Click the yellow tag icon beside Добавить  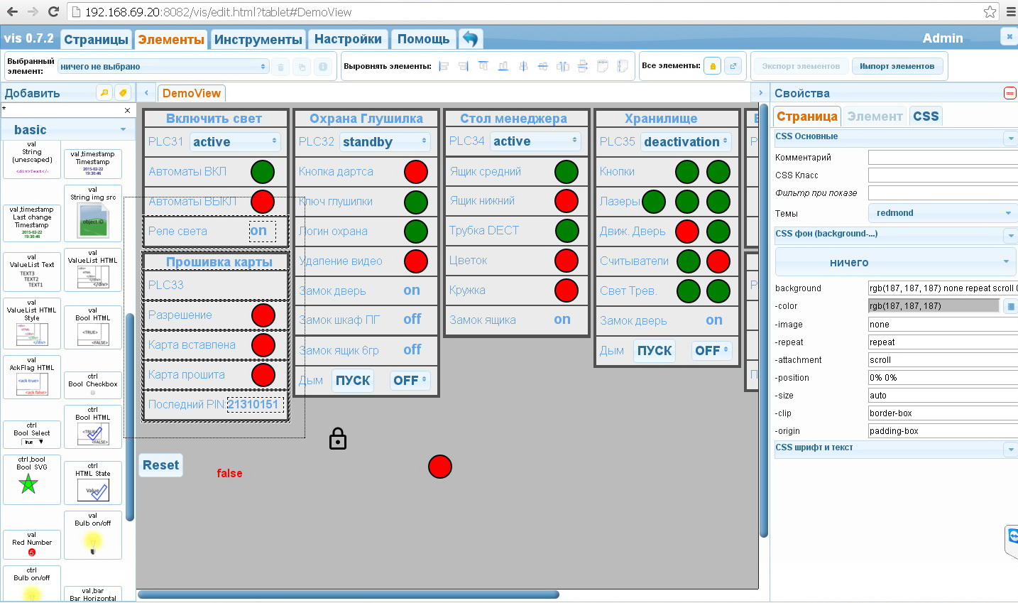(x=124, y=92)
